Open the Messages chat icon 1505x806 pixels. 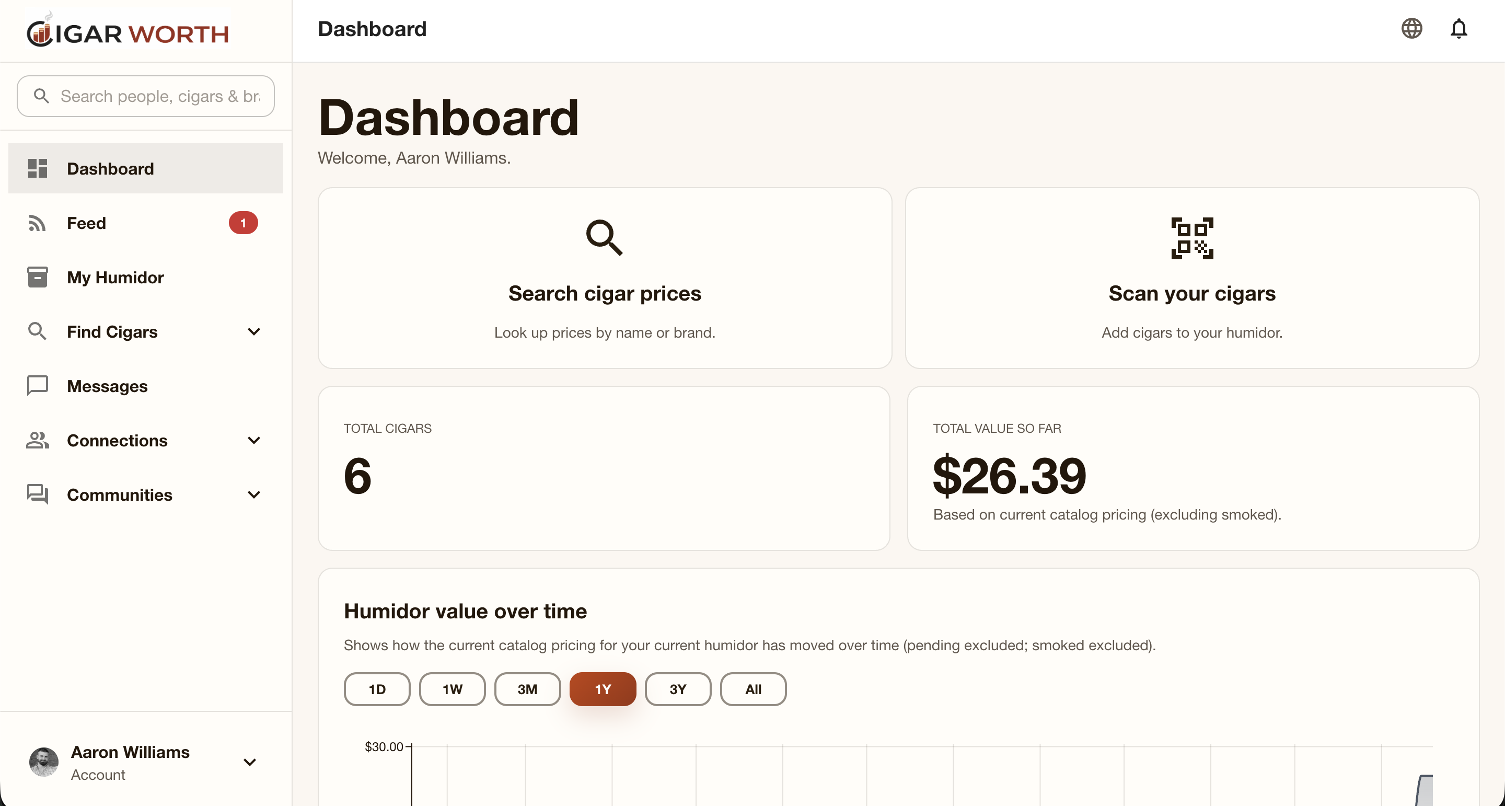[x=38, y=386]
